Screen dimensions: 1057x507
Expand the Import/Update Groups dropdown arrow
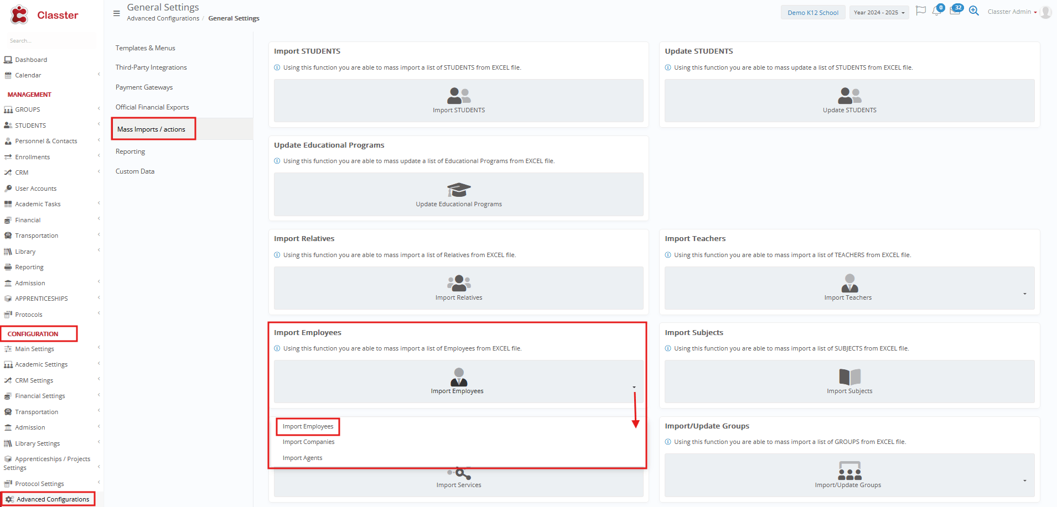[x=1024, y=481]
